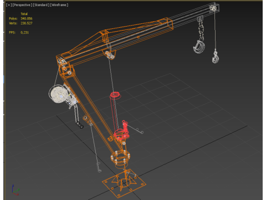Open the [+] viewport general menu
266x200 pixels.
tap(8, 5)
